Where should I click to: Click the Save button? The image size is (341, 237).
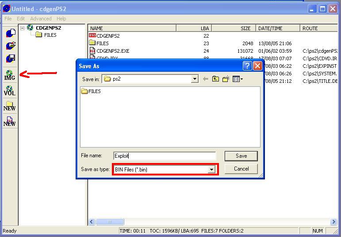pos(241,156)
